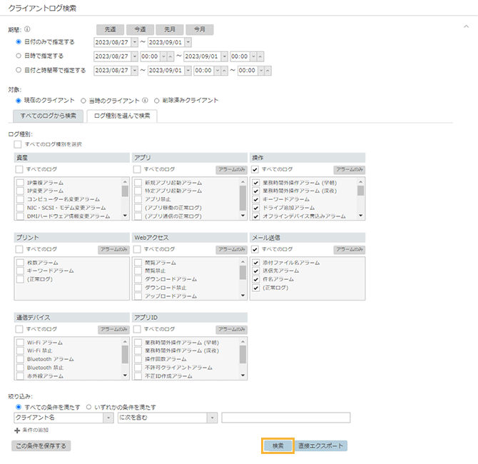Click the info icon beside 当時のクライアント
Screen dimensions: 478x464
[x=145, y=100]
